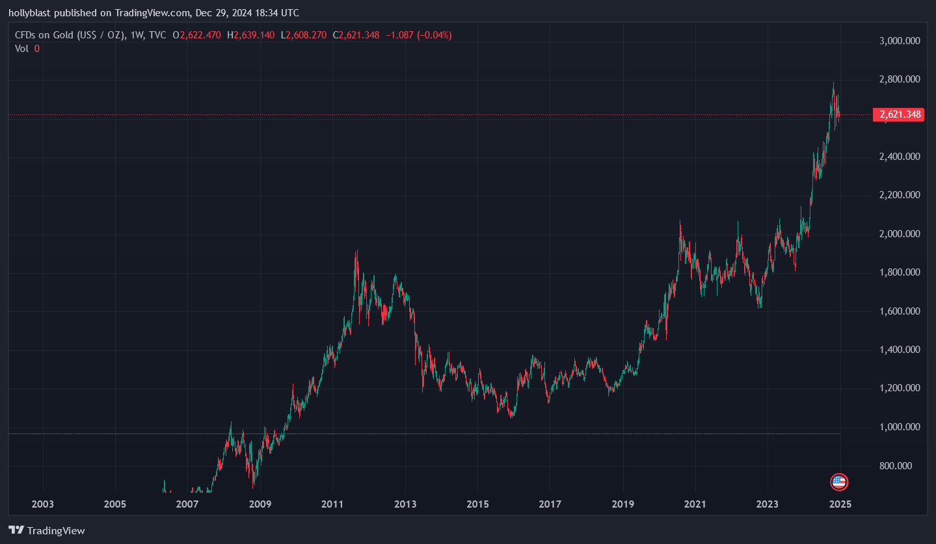936x544 pixels.
Task: Click the 1,200.000 price axis label
Action: (900, 389)
